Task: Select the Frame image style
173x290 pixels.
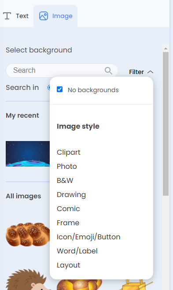Action: tap(68, 223)
